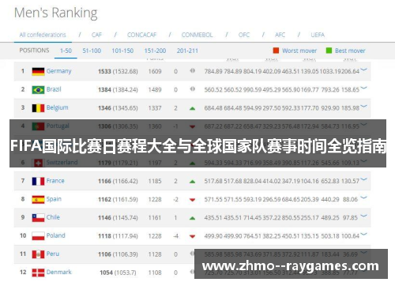The image size is (395, 286).
Task: Show positions 201-211
Action: tap(187, 51)
